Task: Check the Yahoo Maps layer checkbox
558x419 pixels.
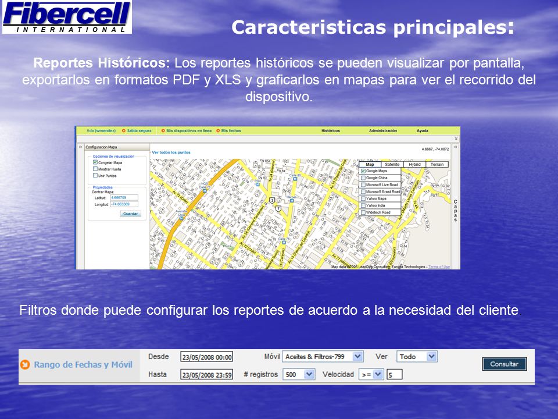Action: click(363, 199)
